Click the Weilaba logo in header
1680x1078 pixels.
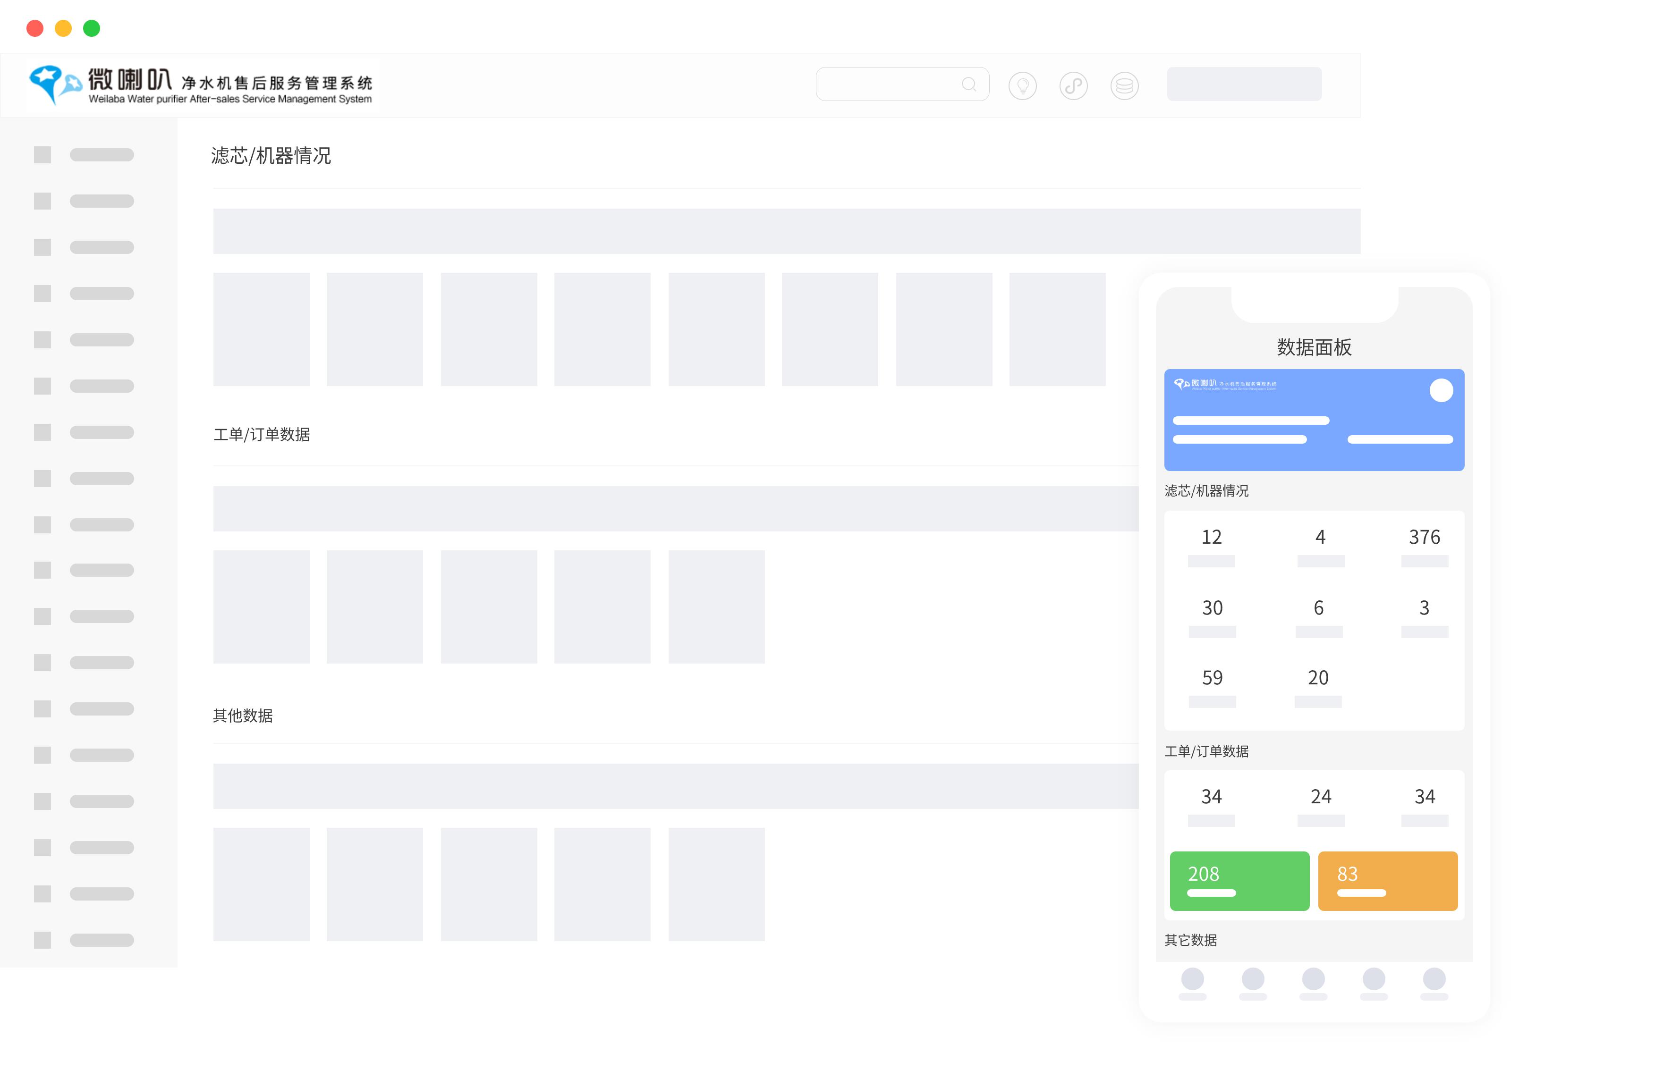coord(201,85)
